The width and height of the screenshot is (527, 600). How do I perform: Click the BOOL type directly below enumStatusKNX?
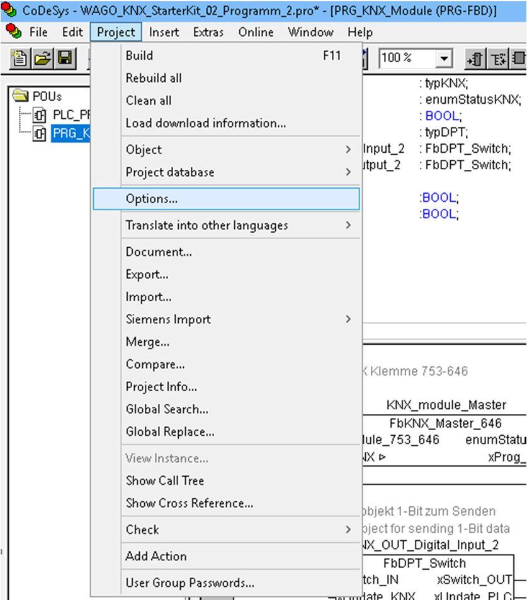[x=443, y=116]
